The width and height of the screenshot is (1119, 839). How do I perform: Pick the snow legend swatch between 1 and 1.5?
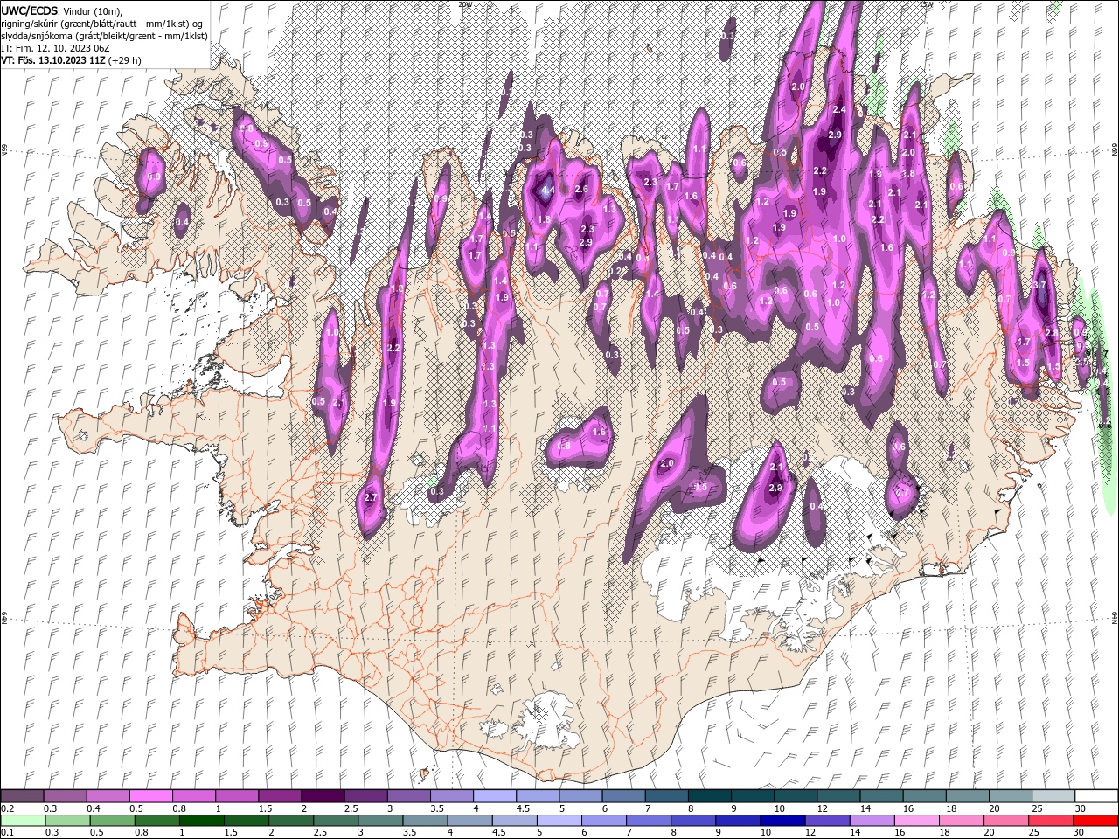tap(236, 795)
